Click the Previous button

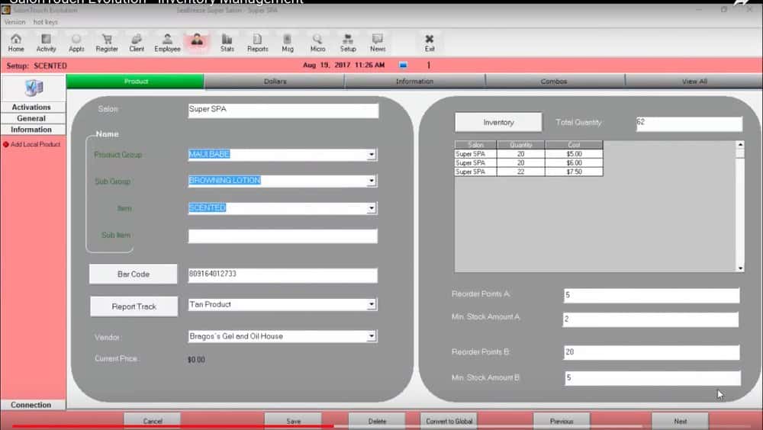pos(562,422)
